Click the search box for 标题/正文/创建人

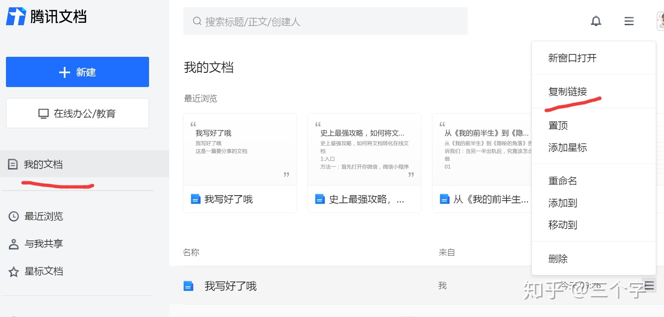point(325,22)
